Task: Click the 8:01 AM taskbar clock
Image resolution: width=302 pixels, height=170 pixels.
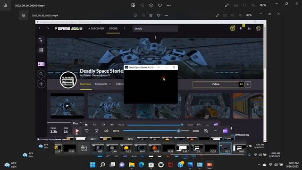Action: click(x=293, y=165)
